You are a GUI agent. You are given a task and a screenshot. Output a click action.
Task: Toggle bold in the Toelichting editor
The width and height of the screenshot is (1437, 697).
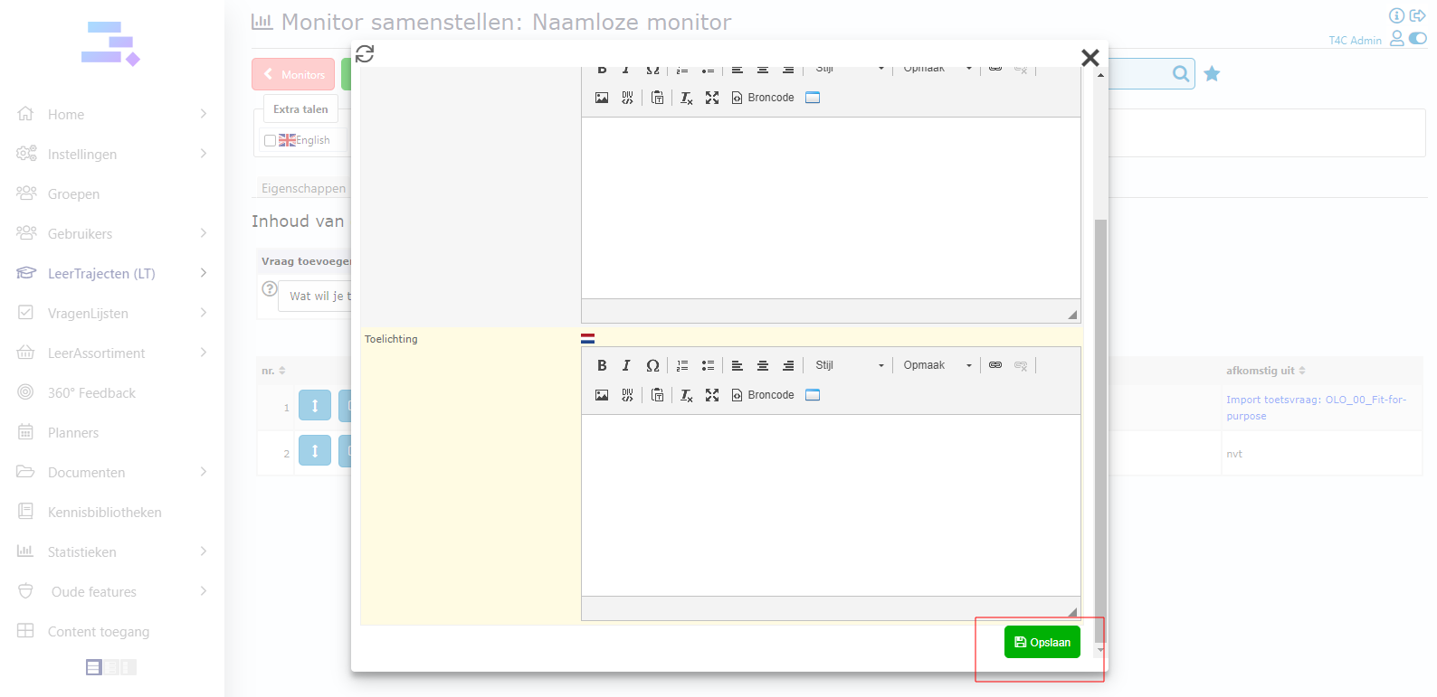[602, 365]
